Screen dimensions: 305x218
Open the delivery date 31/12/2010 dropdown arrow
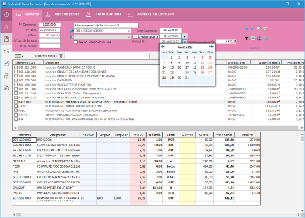[x=185, y=36]
